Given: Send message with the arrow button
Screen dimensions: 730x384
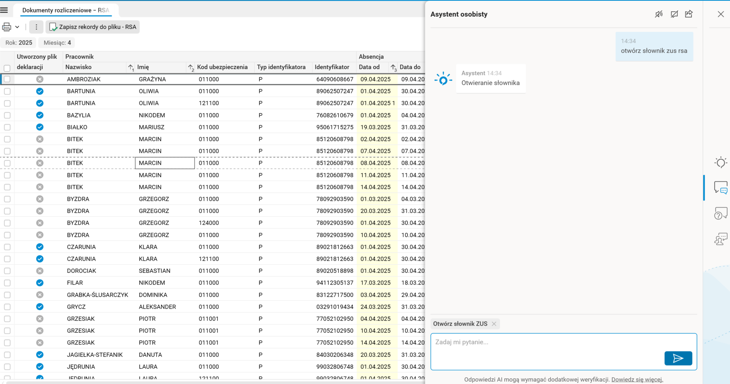Looking at the screenshot, I should point(678,358).
